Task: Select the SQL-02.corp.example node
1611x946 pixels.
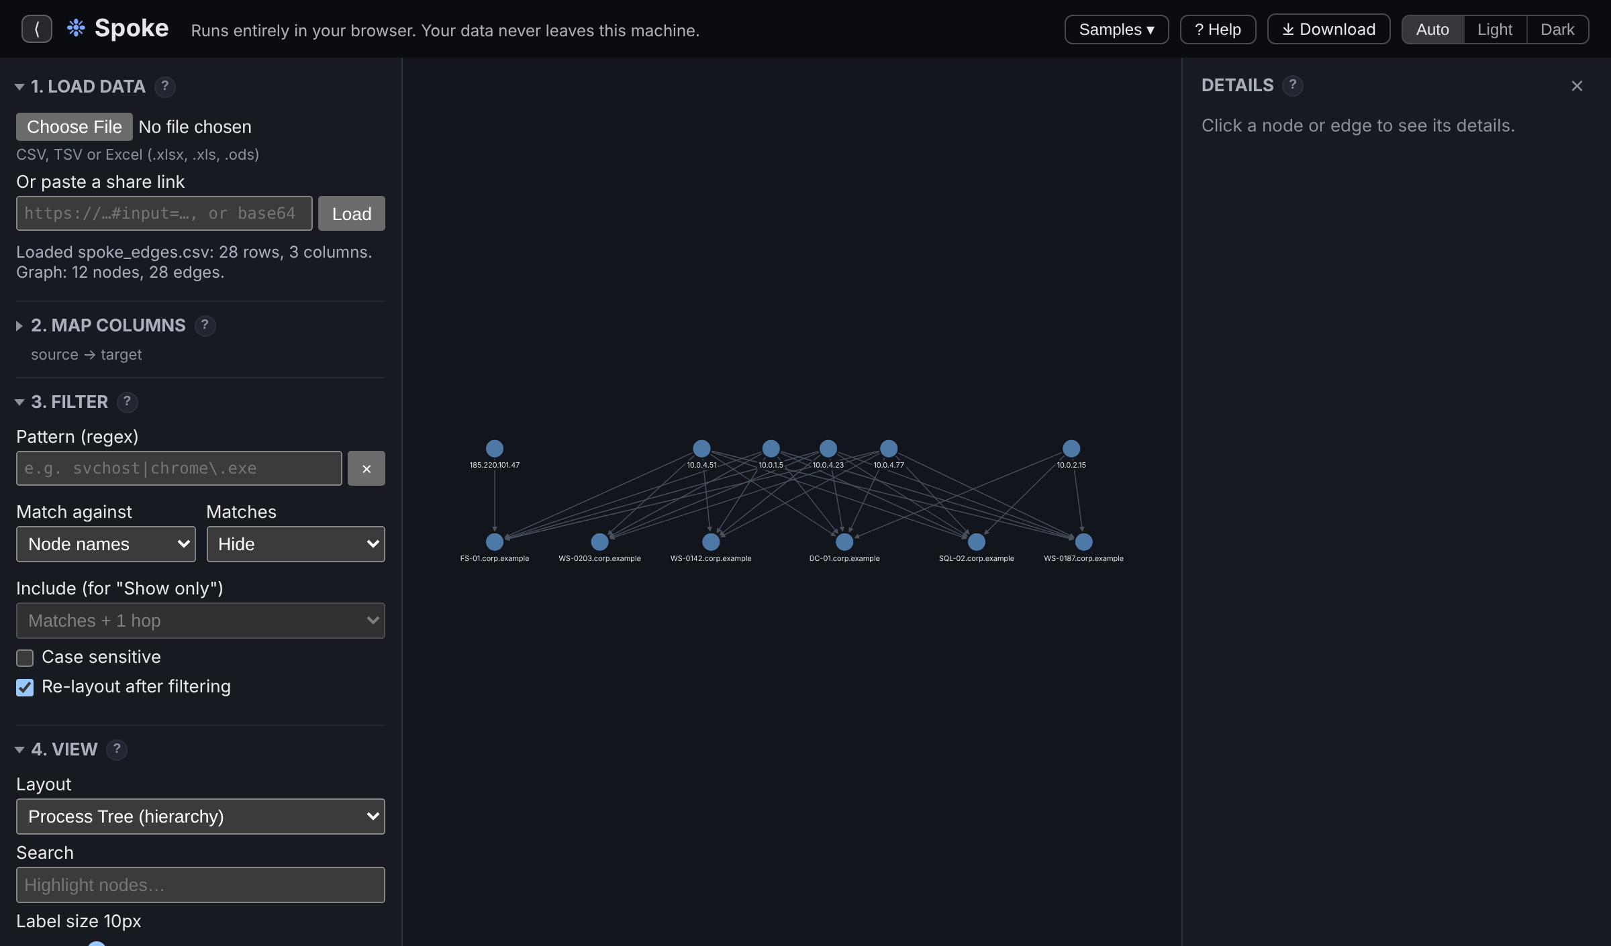Action: coord(977,541)
